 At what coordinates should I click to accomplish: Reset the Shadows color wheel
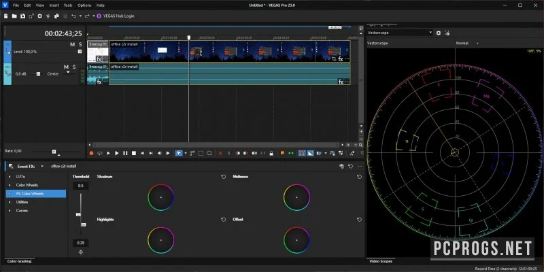click(224, 177)
